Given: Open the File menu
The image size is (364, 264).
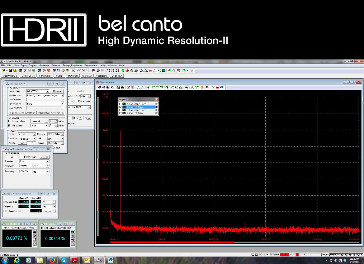Looking at the screenshot, I should click(x=3, y=65).
